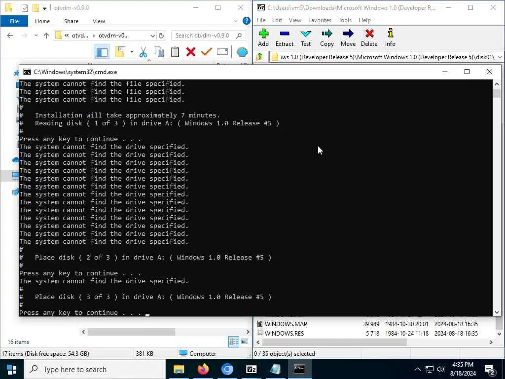The height and width of the screenshot is (379, 505).
Task: Minimize the cmd.exe window
Action: (x=445, y=72)
